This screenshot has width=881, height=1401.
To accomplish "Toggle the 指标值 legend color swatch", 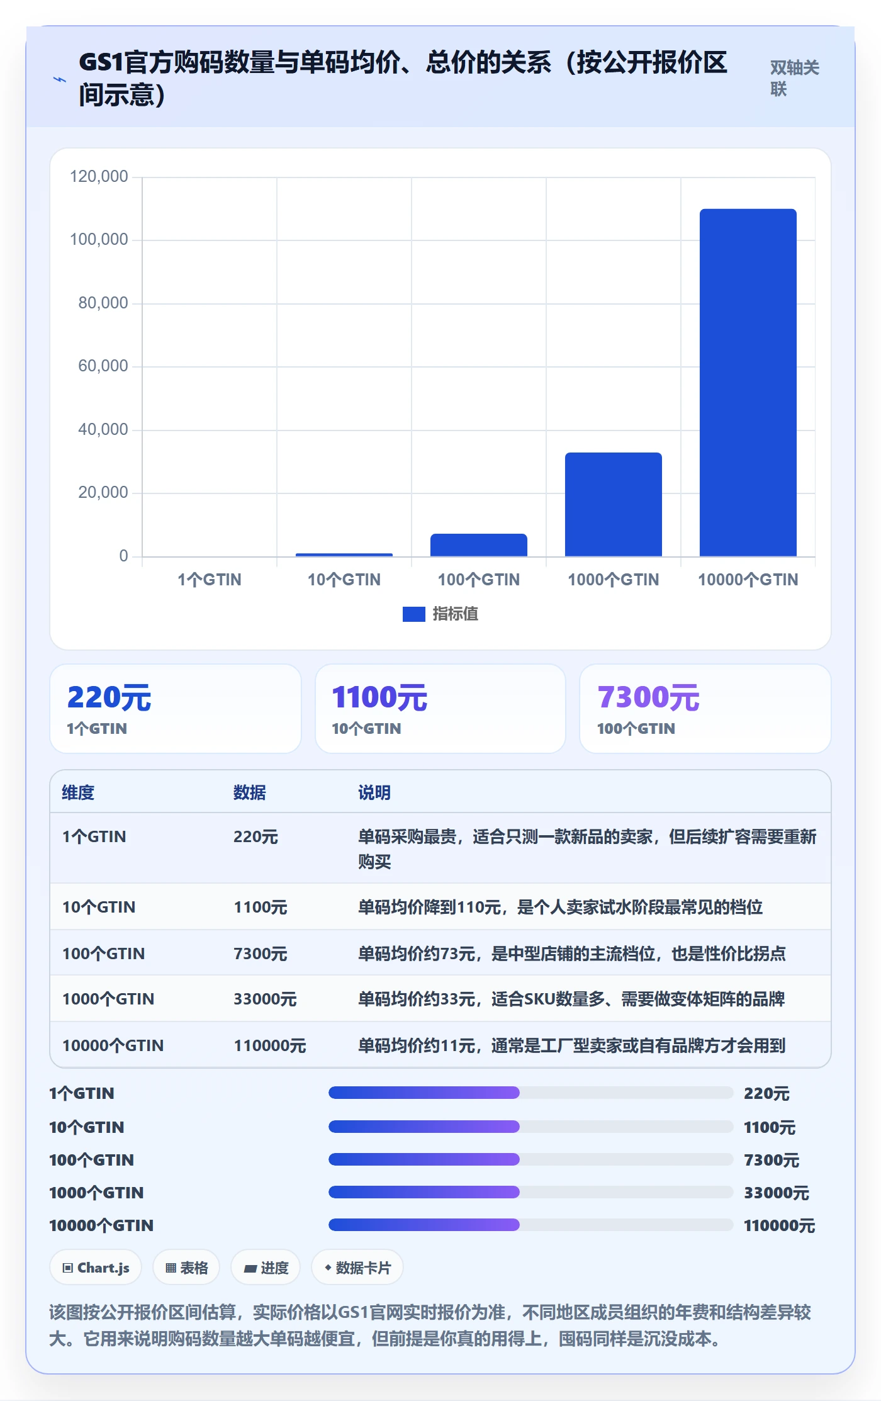I will tap(413, 614).
